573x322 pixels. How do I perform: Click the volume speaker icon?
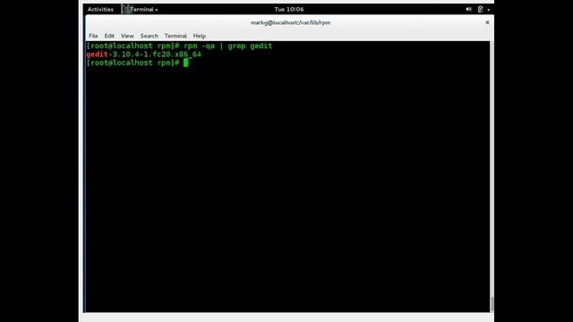(x=468, y=10)
